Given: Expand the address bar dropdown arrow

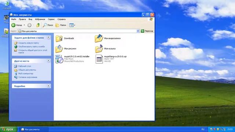Looking at the screenshot, I should point(138,31).
